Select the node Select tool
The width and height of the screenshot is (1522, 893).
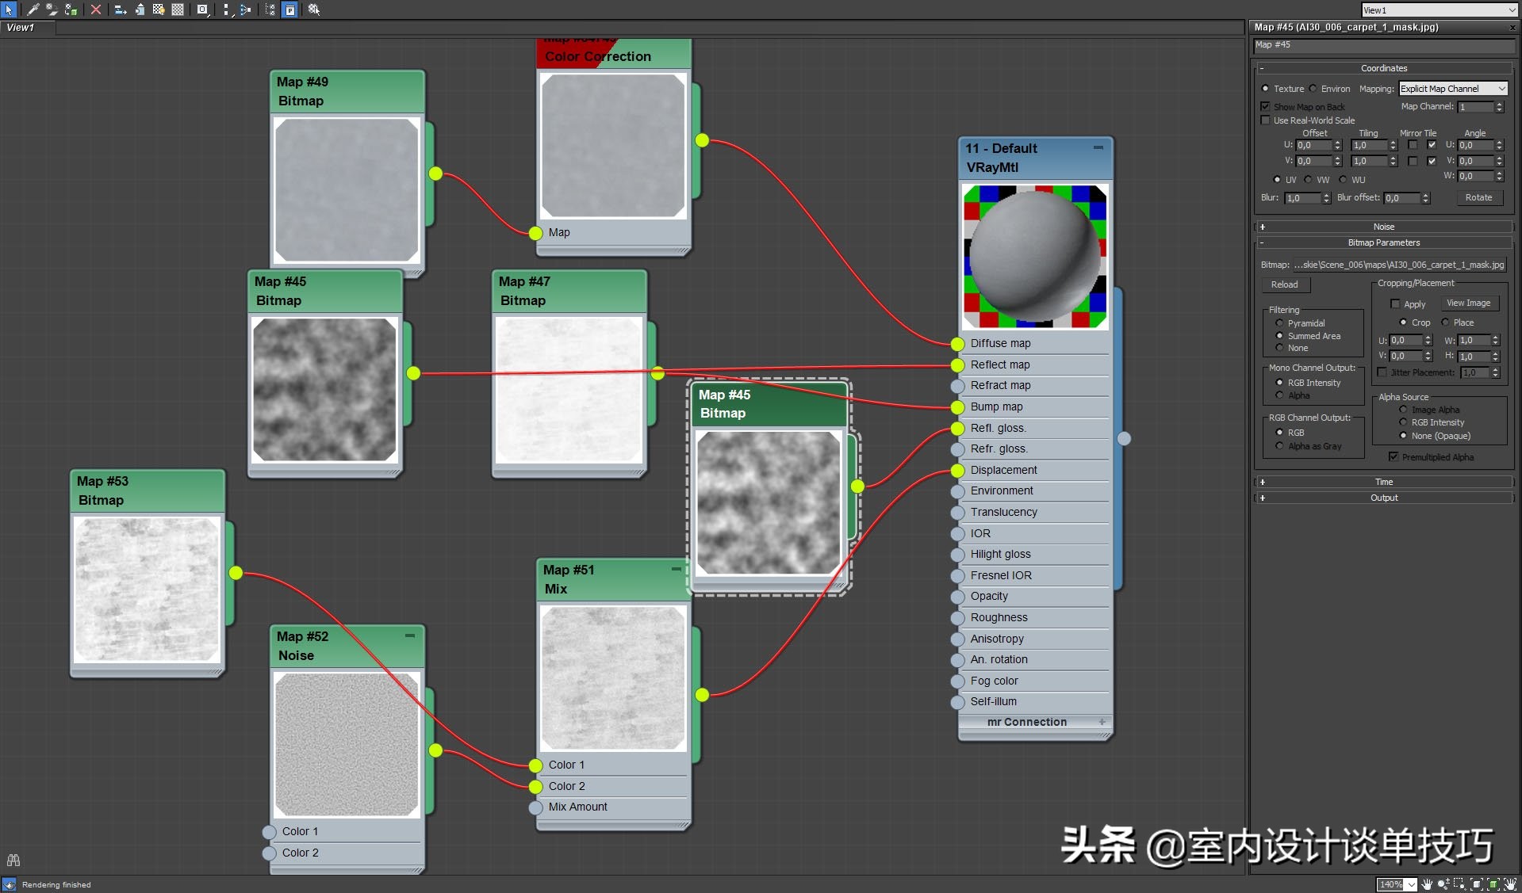8,10
